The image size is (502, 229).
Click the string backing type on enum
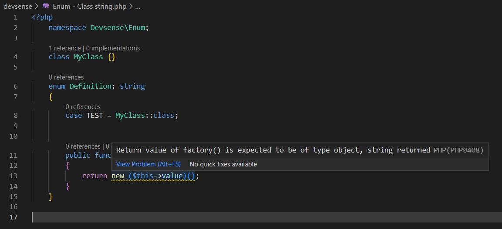click(132, 86)
